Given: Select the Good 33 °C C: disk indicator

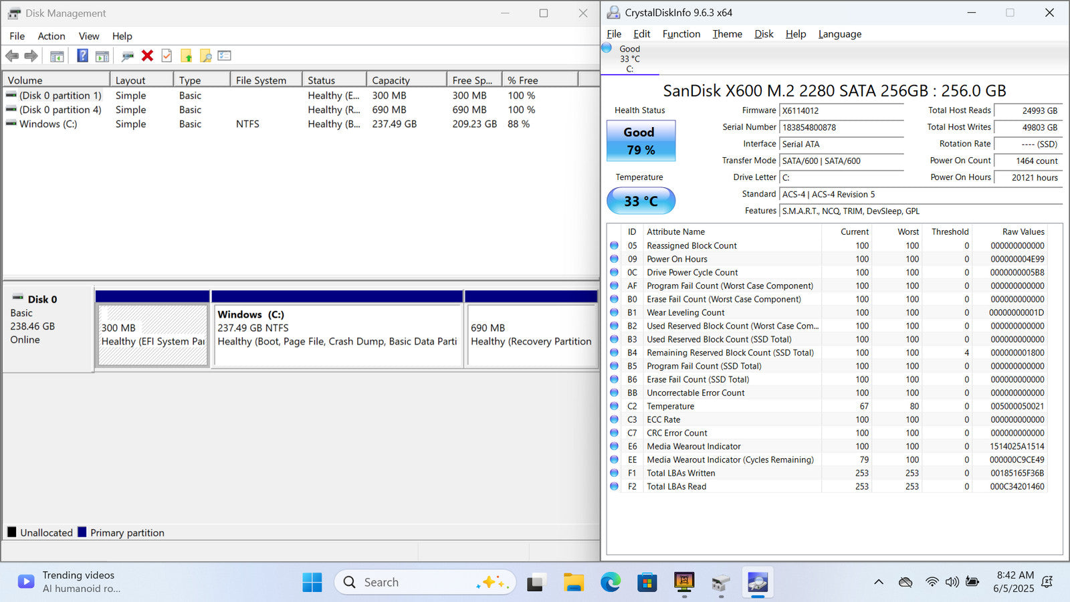Looking at the screenshot, I should click(629, 58).
